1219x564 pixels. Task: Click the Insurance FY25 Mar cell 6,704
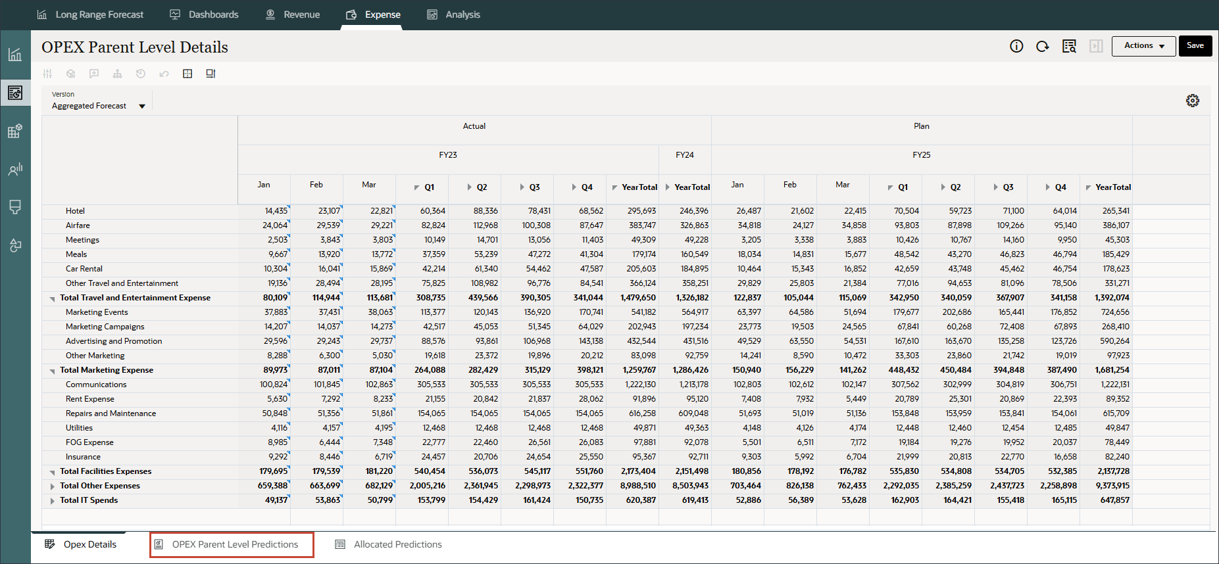pyautogui.click(x=843, y=457)
